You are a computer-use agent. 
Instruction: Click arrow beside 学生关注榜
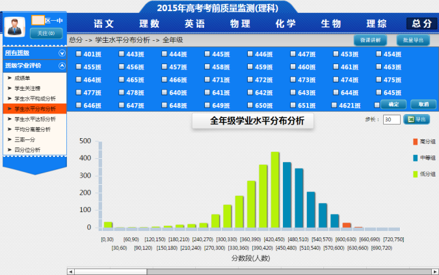10,88
